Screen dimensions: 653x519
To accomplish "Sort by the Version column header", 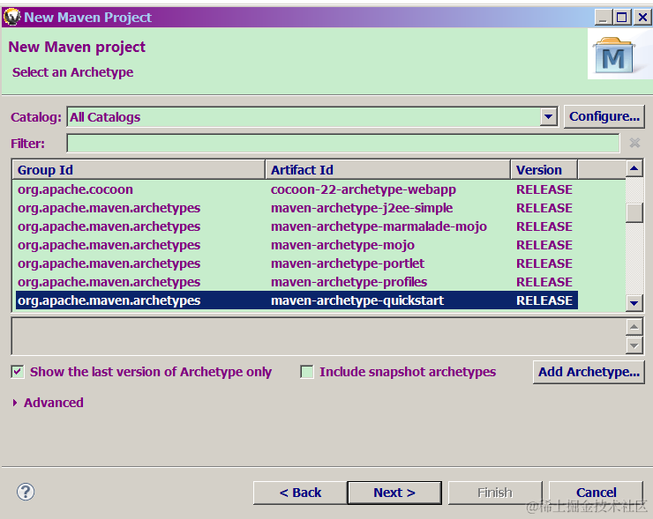I will tap(544, 170).
